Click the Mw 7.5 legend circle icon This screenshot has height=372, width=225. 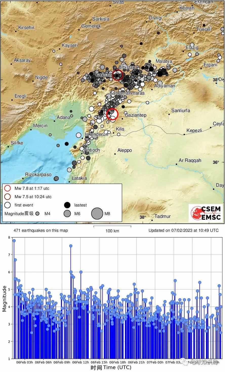point(8,197)
